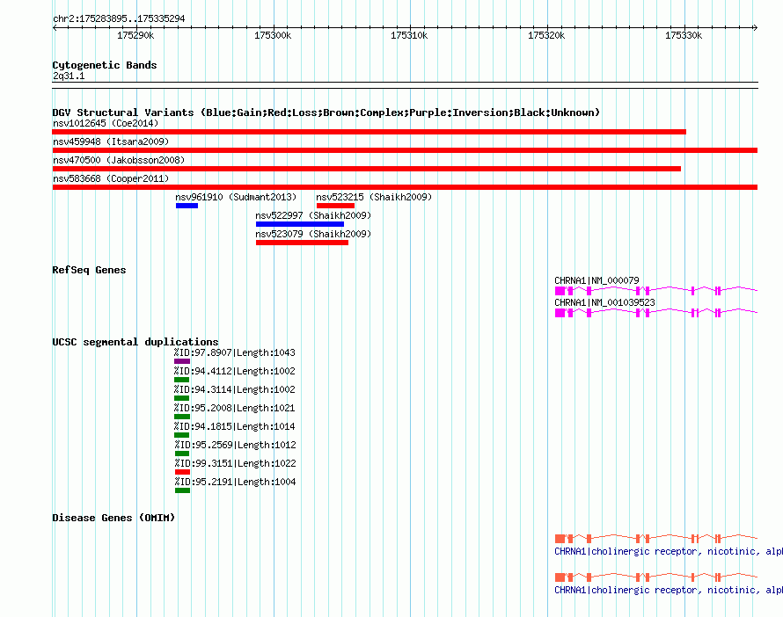Open nsv523079 (Shaikh2009) label

[313, 234]
